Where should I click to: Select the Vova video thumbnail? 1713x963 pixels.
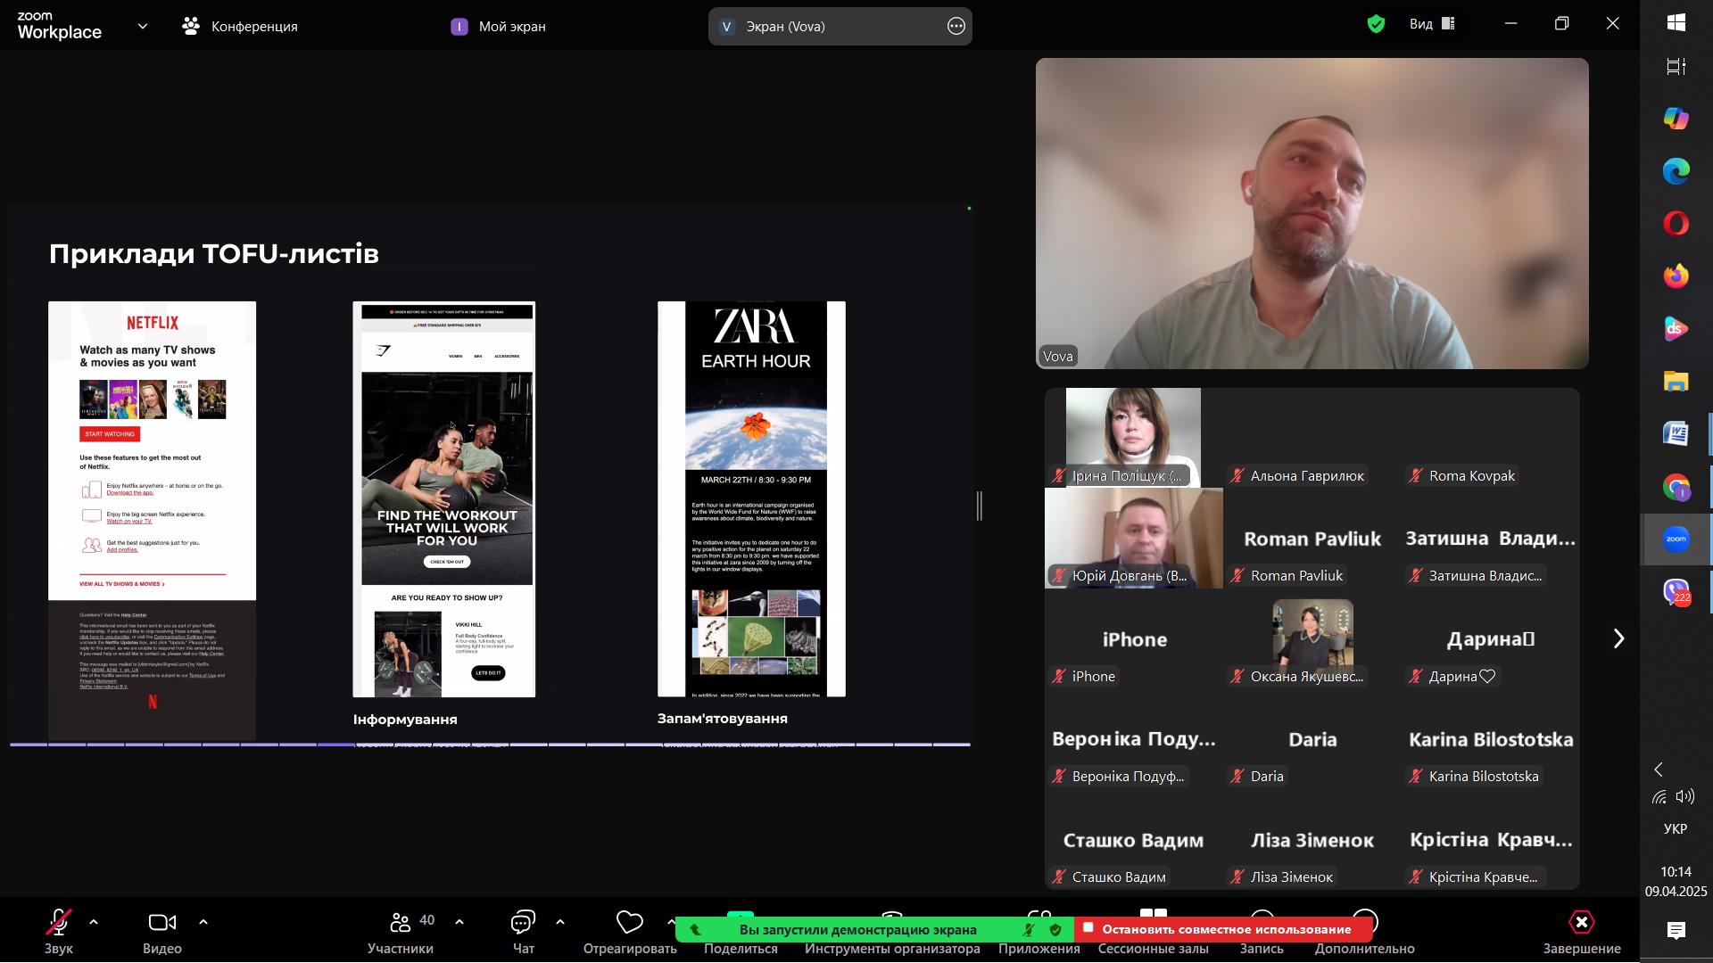1312,213
